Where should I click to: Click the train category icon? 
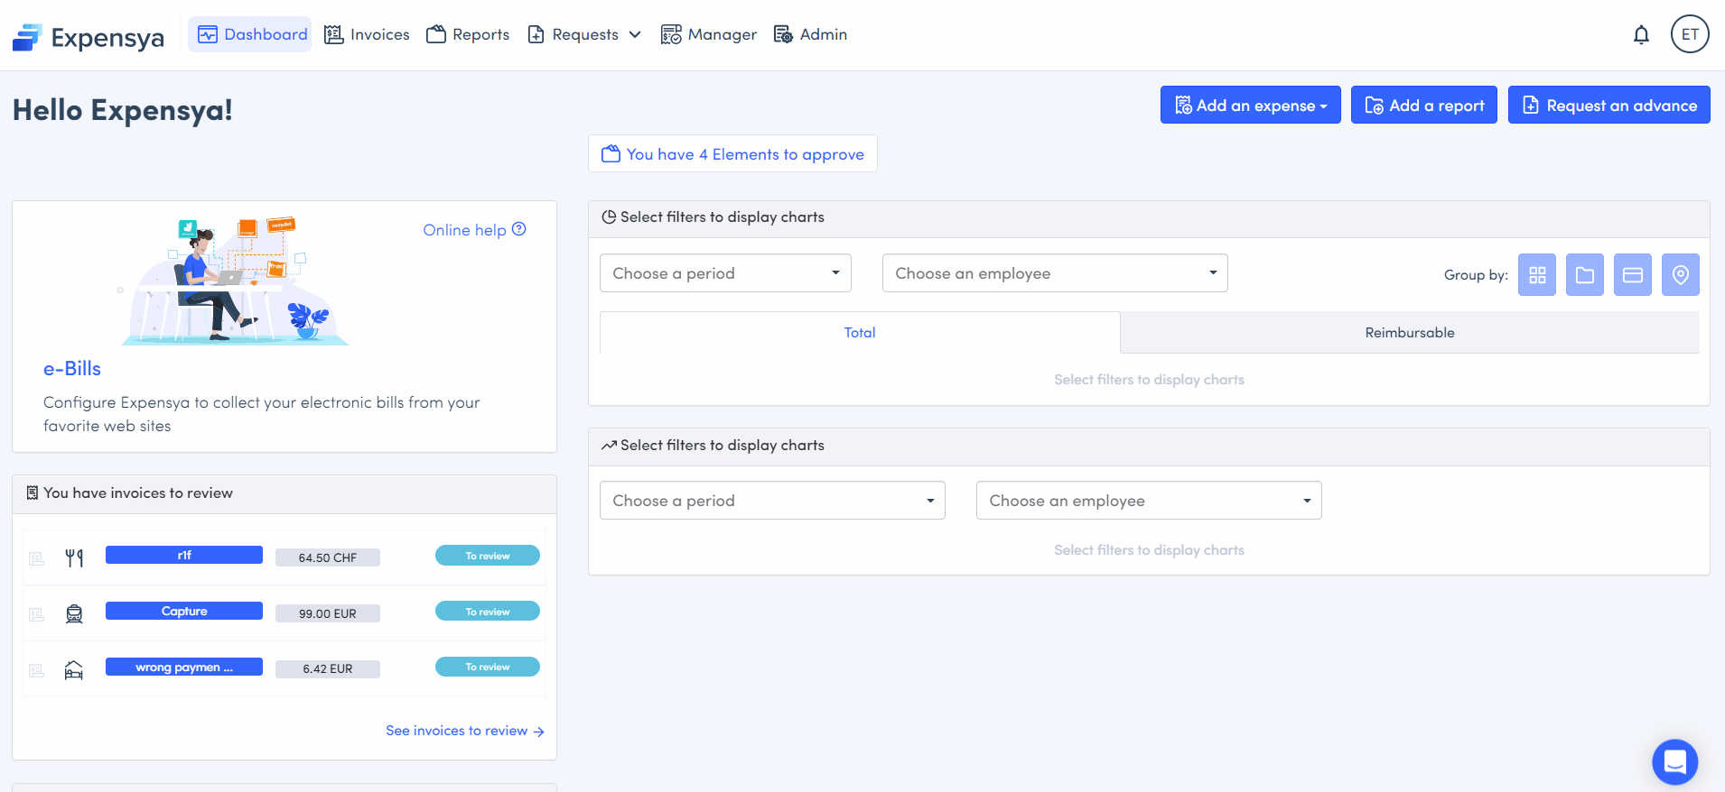coord(74,614)
